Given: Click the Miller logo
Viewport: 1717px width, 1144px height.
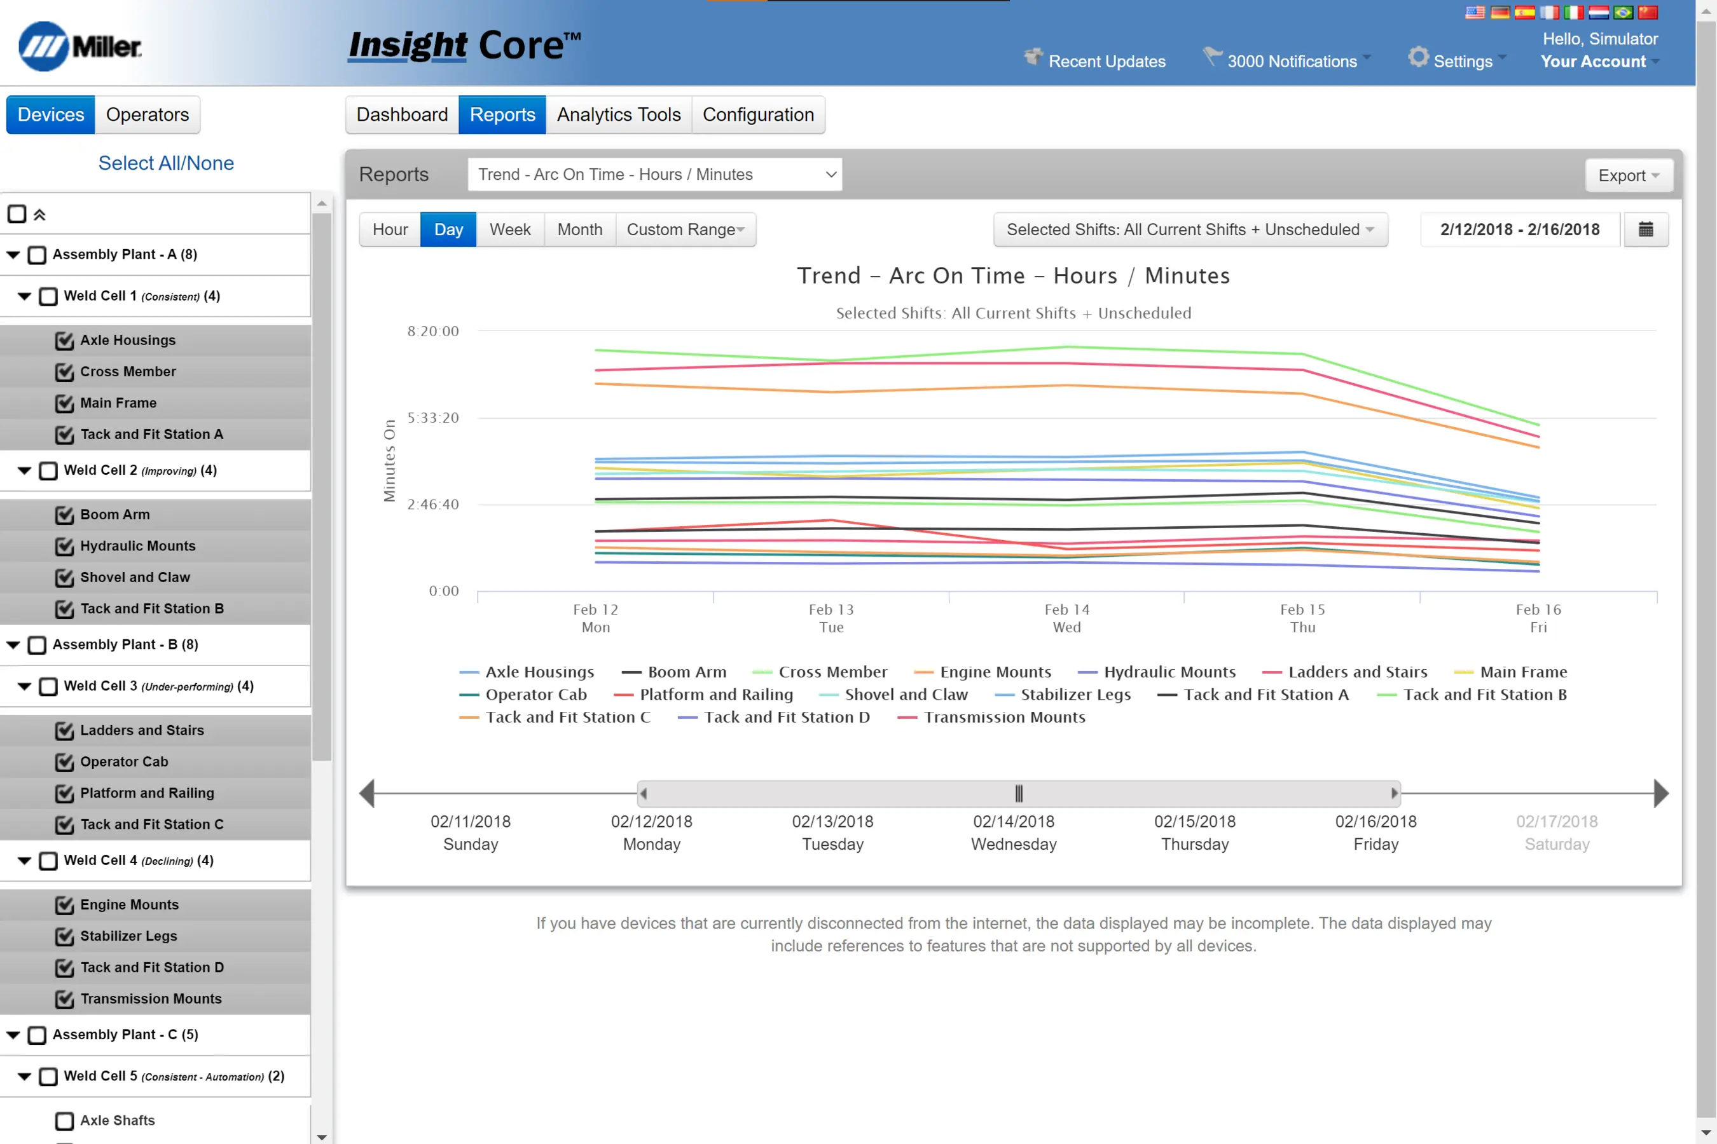Looking at the screenshot, I should pos(79,46).
